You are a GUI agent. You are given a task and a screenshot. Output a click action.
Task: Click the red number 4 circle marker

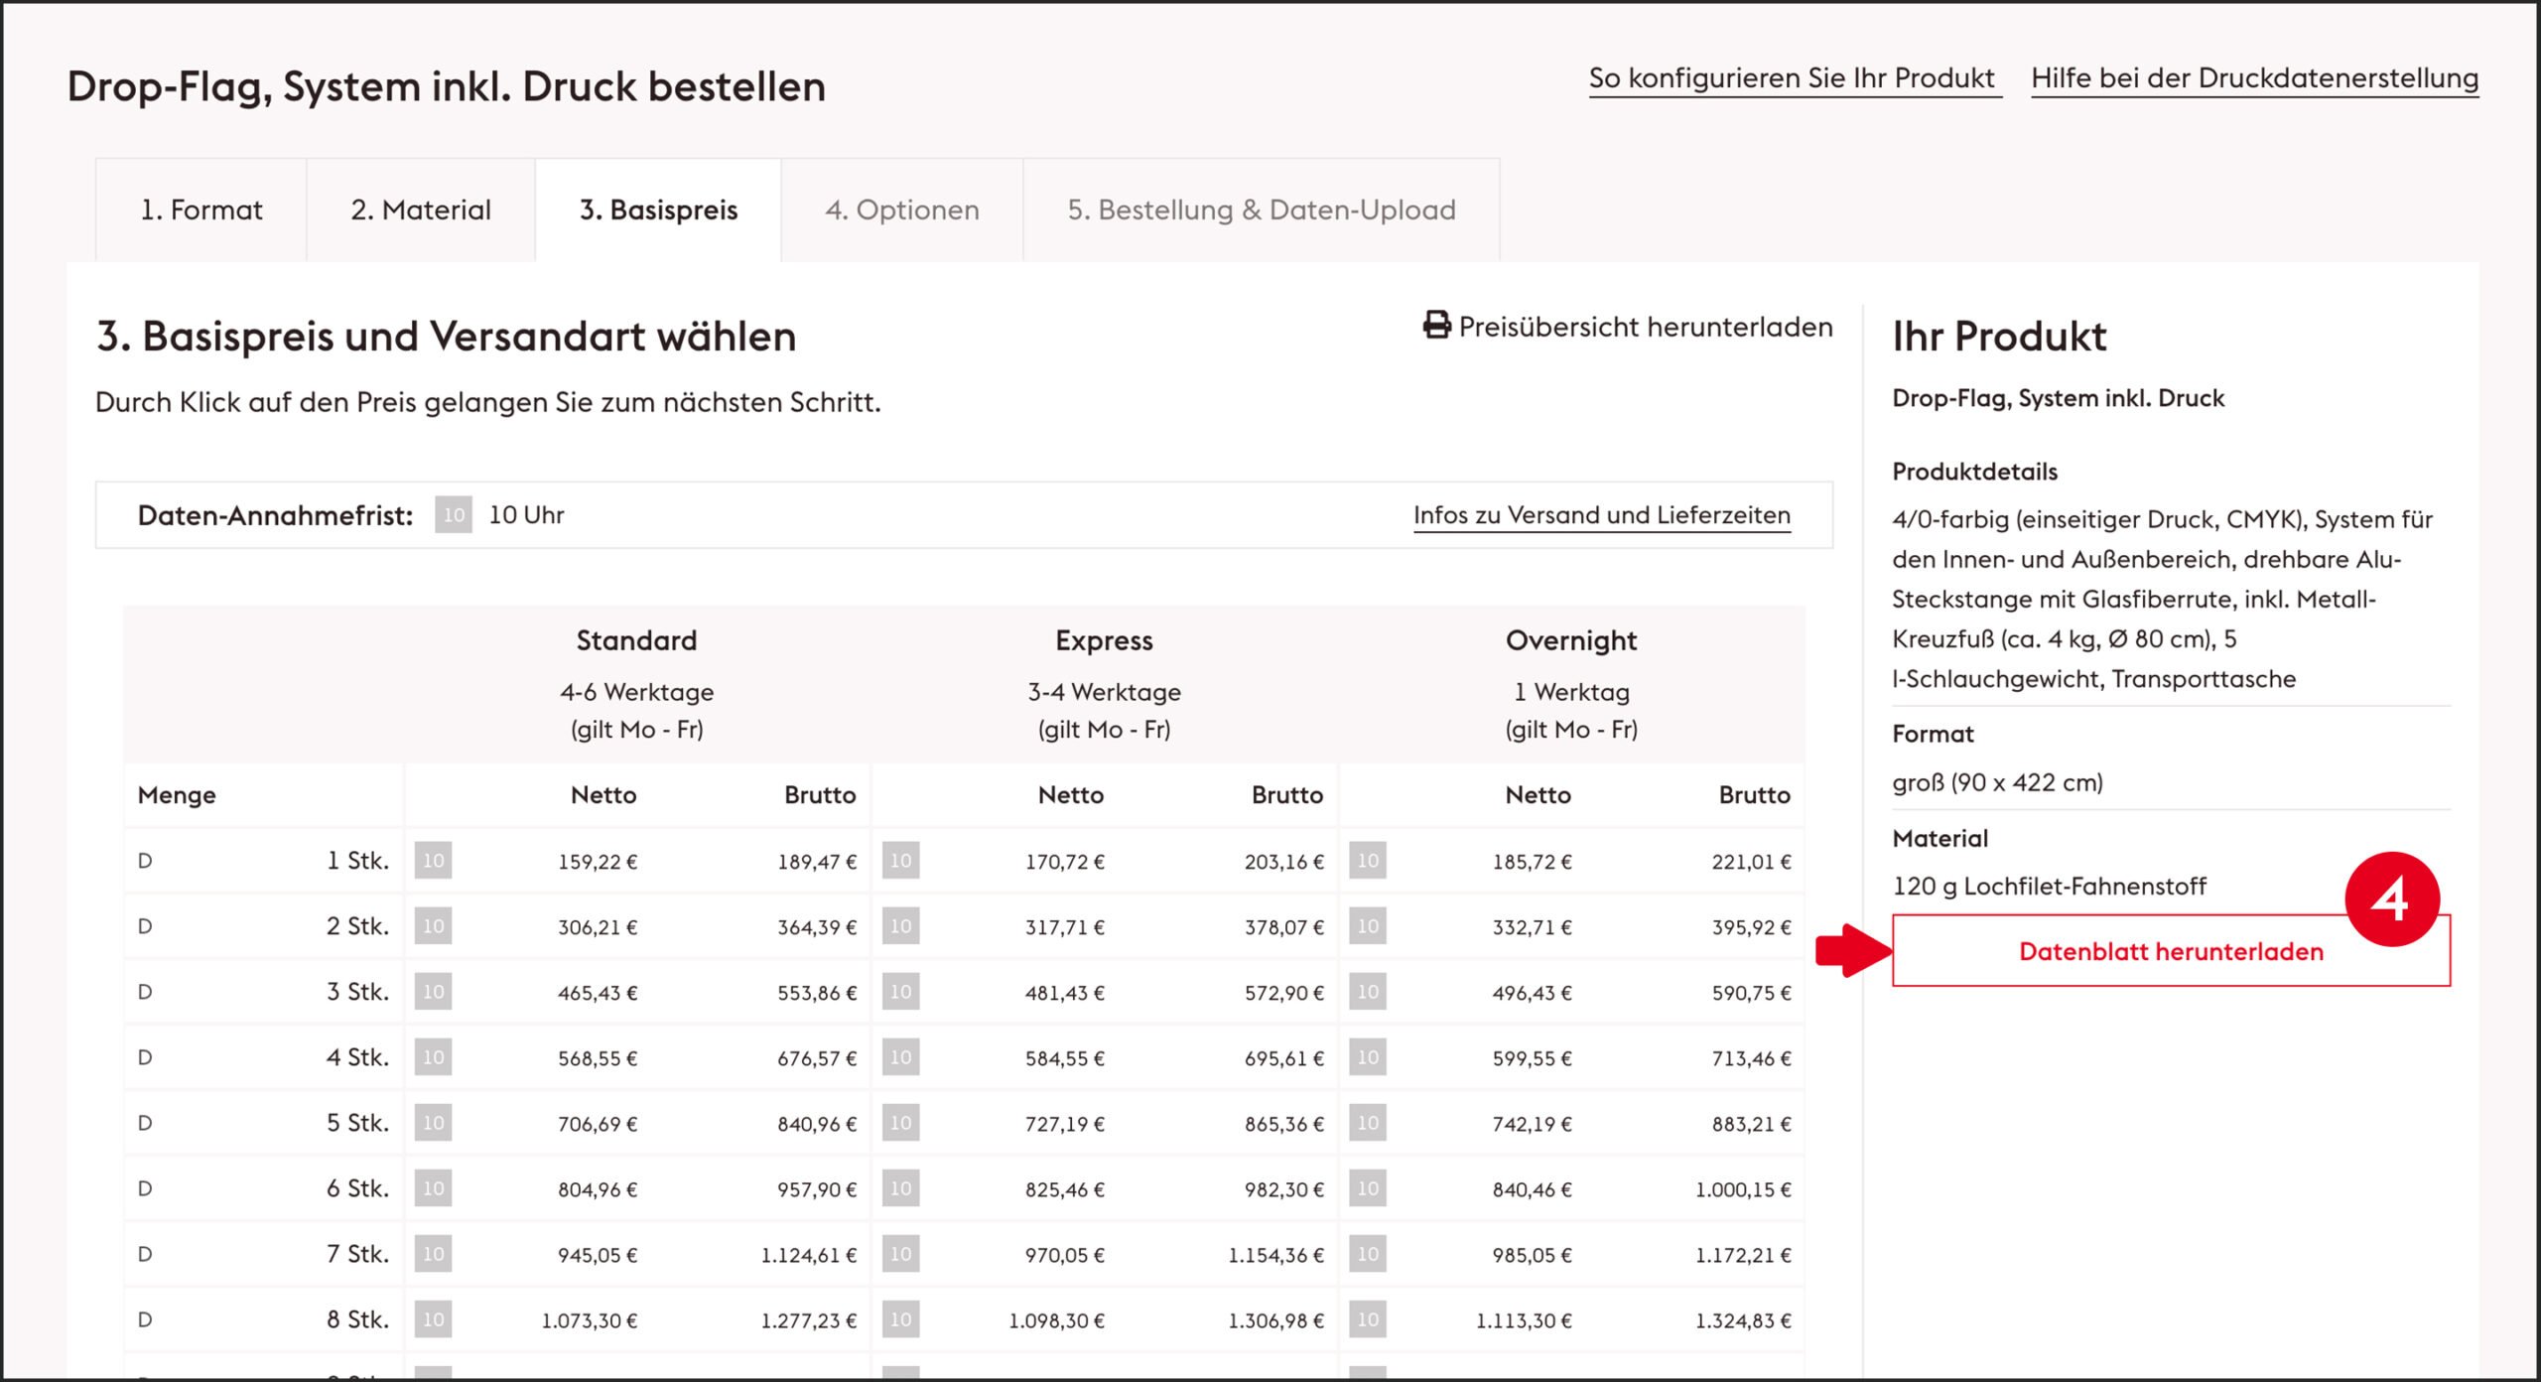tap(2391, 898)
